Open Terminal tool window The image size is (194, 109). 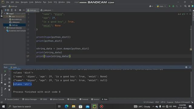point(84,99)
